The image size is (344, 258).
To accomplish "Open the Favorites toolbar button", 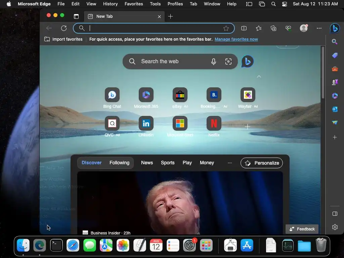I will tap(259, 28).
